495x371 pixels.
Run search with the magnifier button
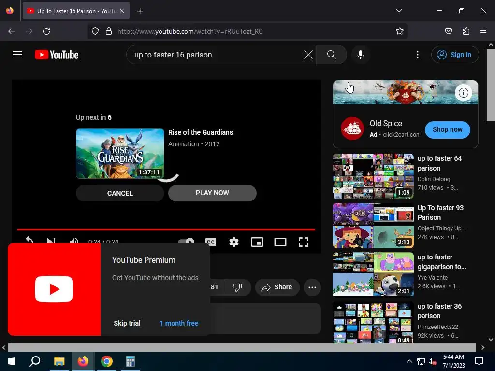coord(332,55)
